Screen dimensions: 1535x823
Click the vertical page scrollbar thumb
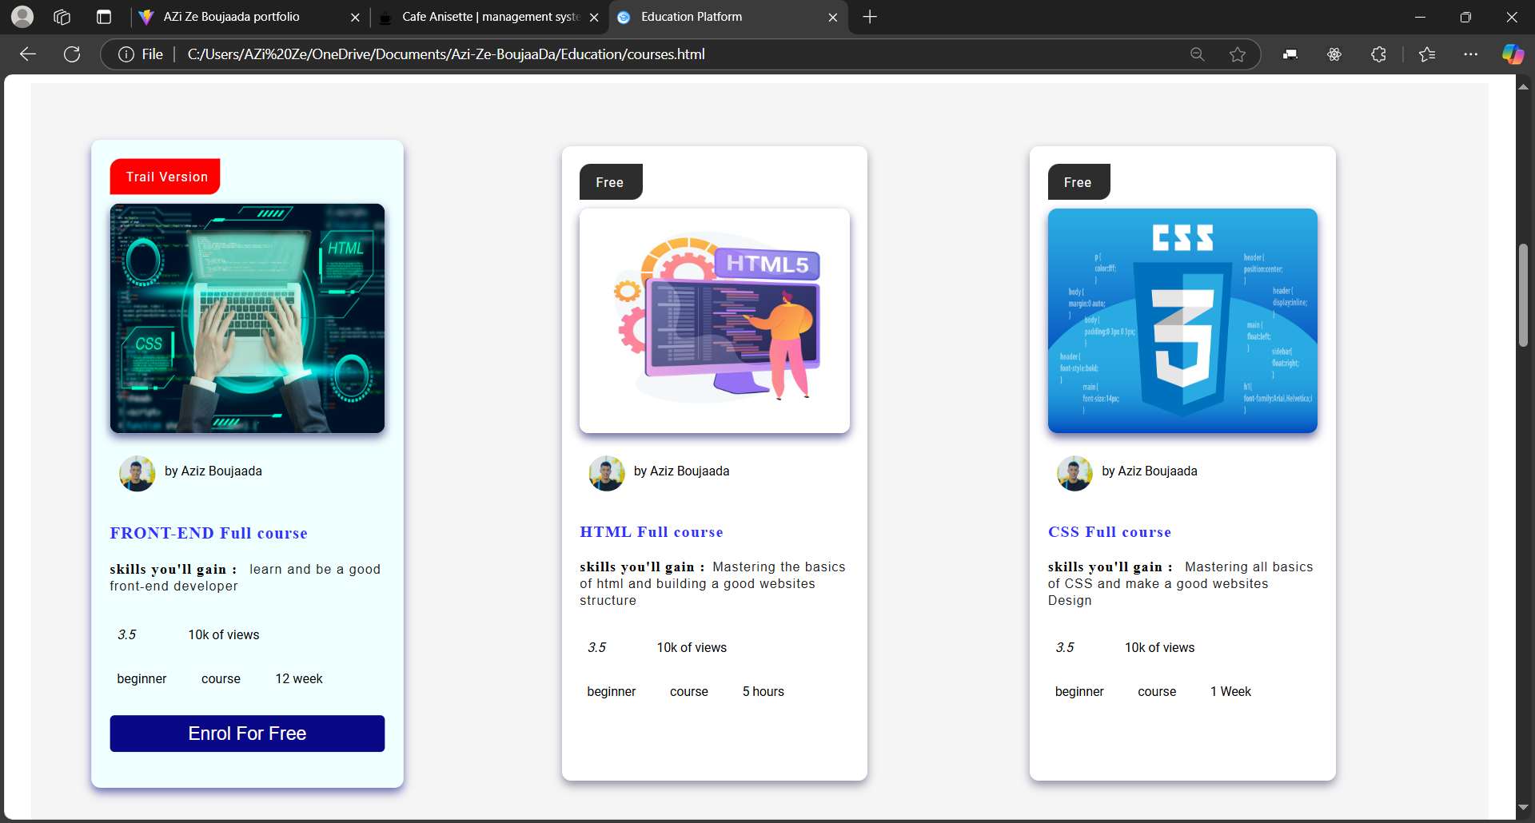[1523, 296]
